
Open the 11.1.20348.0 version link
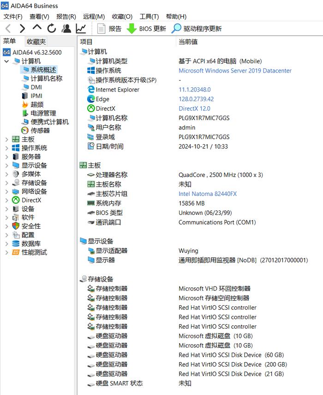pos(195,90)
